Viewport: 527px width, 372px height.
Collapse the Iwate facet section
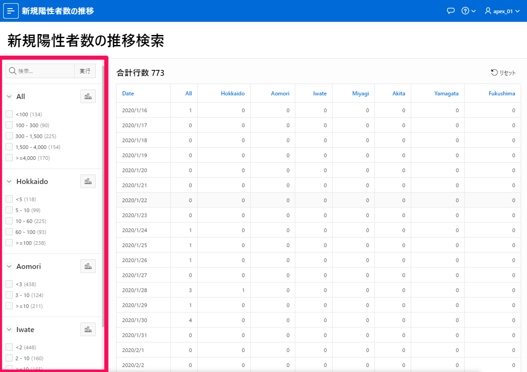coord(9,329)
